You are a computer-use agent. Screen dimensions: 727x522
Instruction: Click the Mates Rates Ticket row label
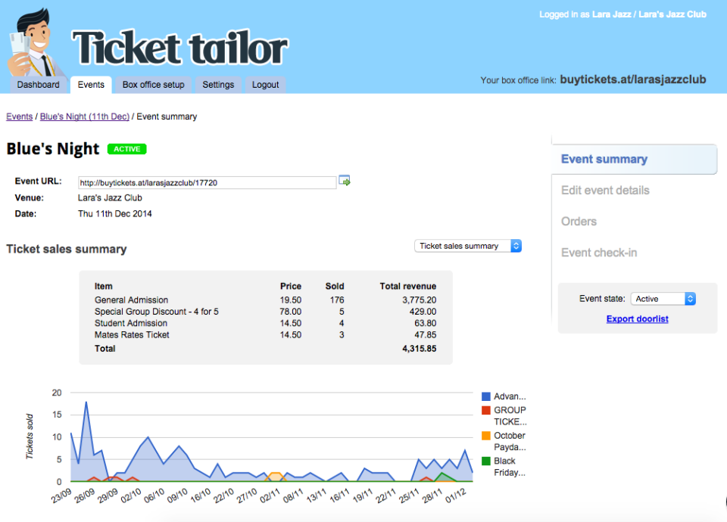132,335
